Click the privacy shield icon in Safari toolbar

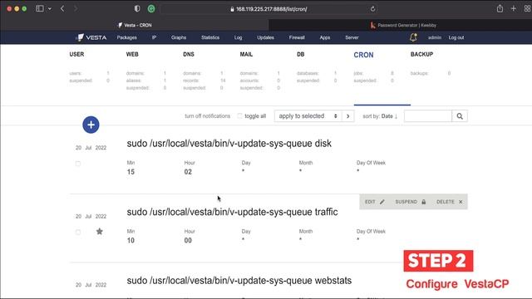tap(137, 9)
